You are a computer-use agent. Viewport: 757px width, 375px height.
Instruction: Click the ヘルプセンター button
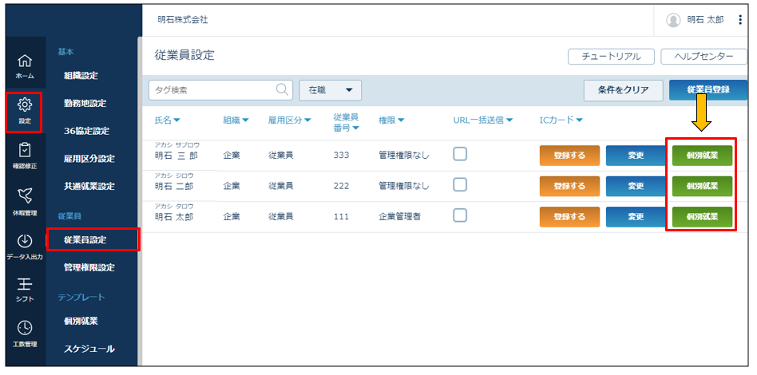703,57
